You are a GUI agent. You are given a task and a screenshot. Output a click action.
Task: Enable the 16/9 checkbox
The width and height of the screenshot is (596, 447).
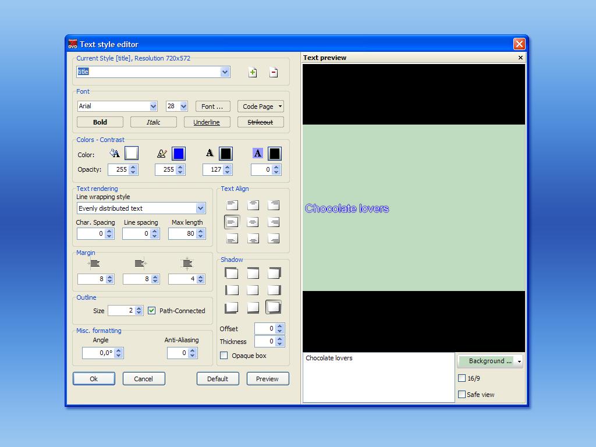point(462,378)
